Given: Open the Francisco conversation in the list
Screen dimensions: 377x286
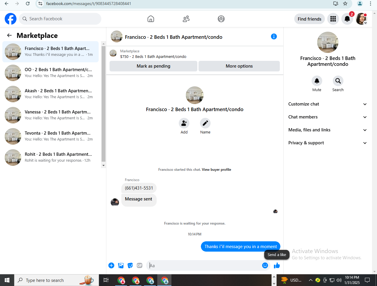Looking at the screenshot, I should [x=51, y=52].
